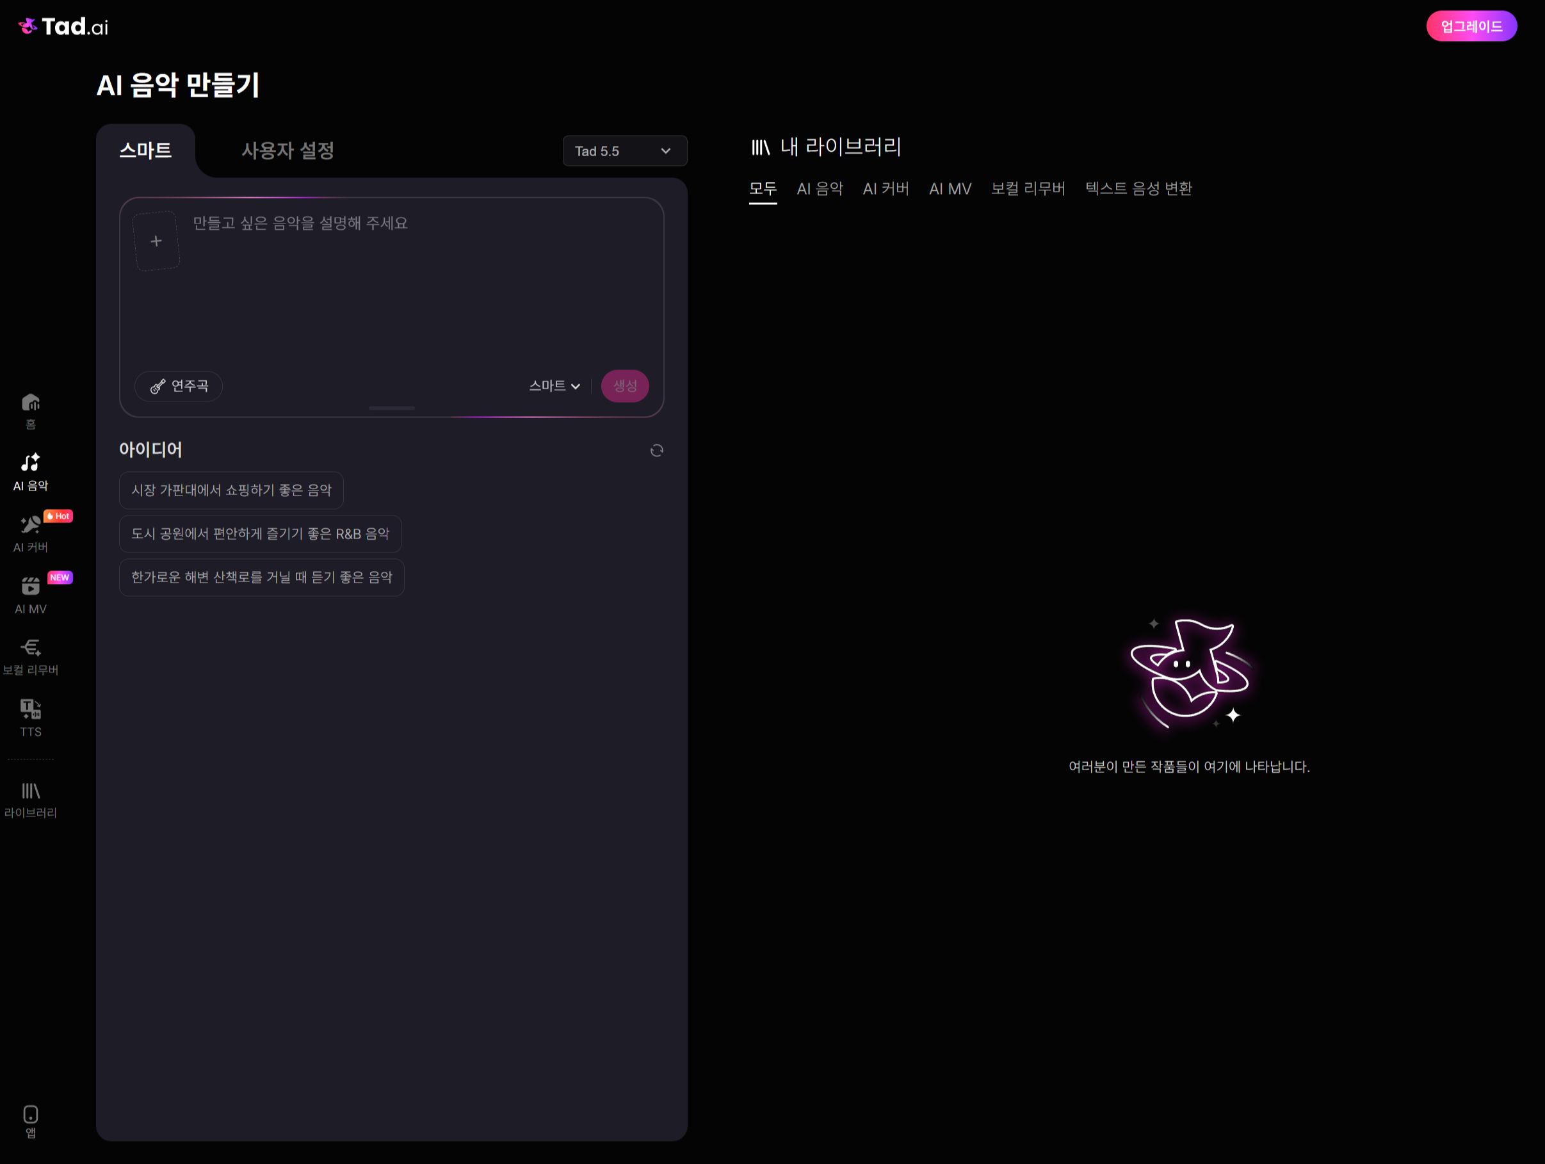This screenshot has height=1164, width=1545.
Task: Click the 아이디어 section heading
Action: point(151,449)
